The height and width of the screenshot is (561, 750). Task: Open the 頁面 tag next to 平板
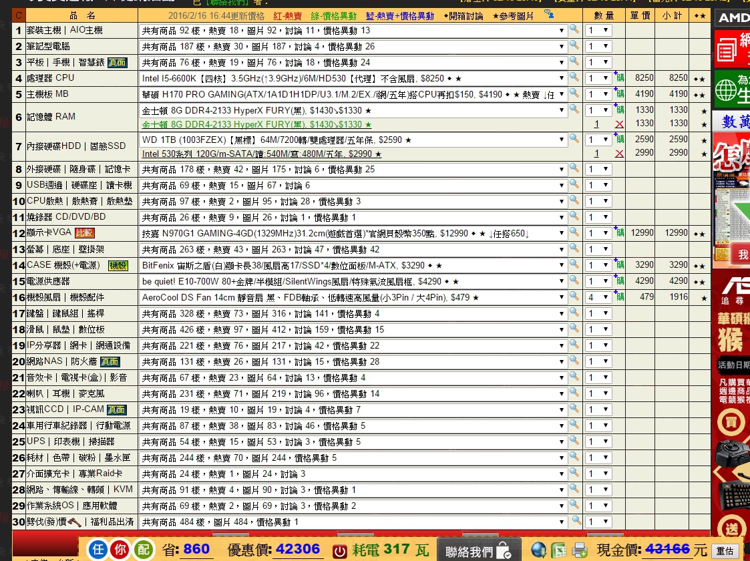coord(117,63)
